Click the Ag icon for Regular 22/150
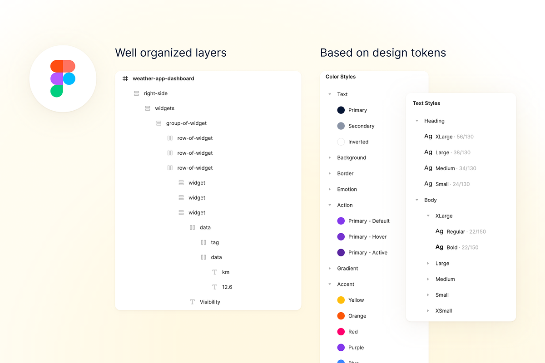The height and width of the screenshot is (363, 545). click(440, 231)
